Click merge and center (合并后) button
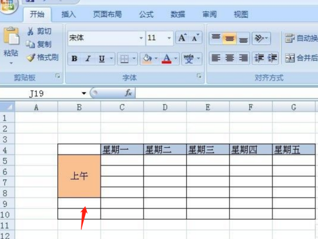 [x=301, y=58]
